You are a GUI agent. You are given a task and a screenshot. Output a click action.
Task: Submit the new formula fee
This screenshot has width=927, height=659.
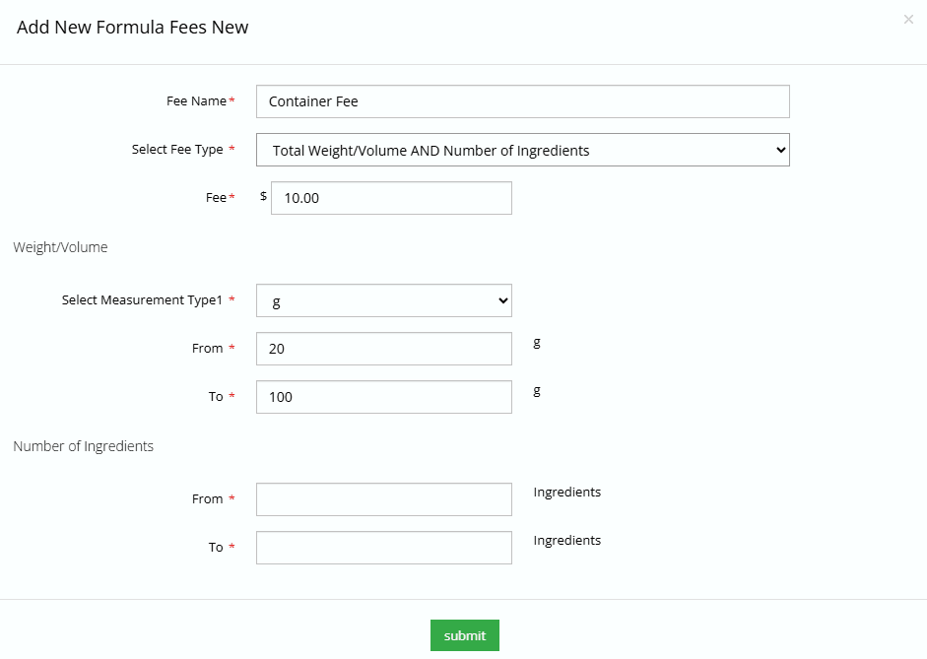tap(465, 635)
